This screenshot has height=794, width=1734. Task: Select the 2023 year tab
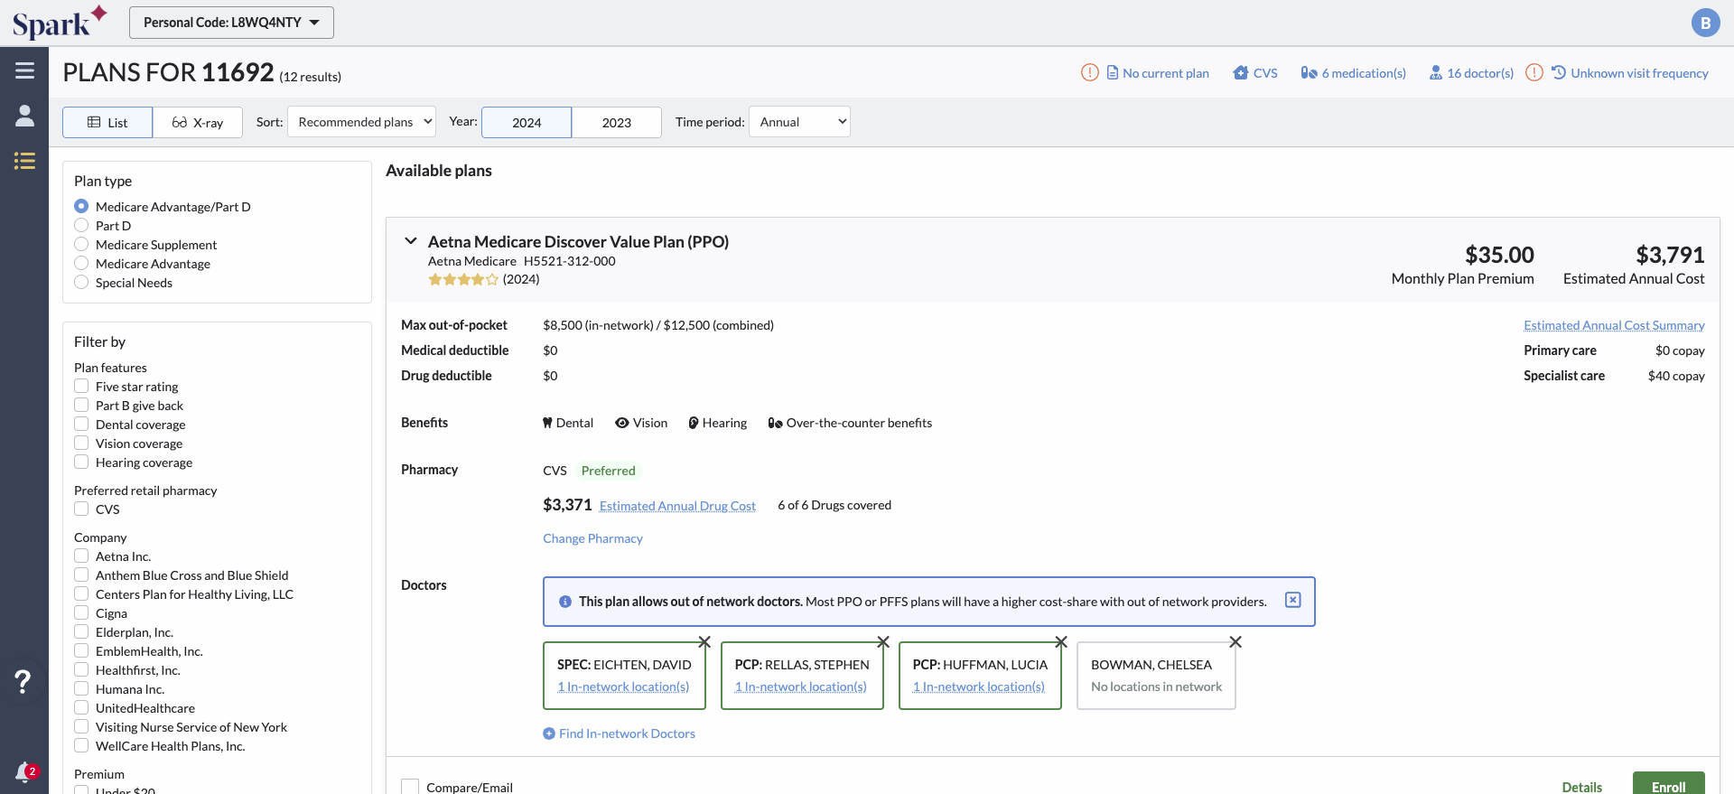(616, 123)
